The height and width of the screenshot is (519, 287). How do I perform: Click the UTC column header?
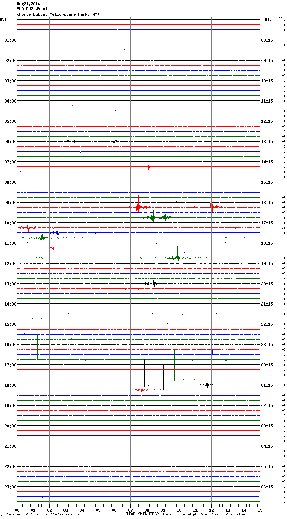(x=268, y=19)
